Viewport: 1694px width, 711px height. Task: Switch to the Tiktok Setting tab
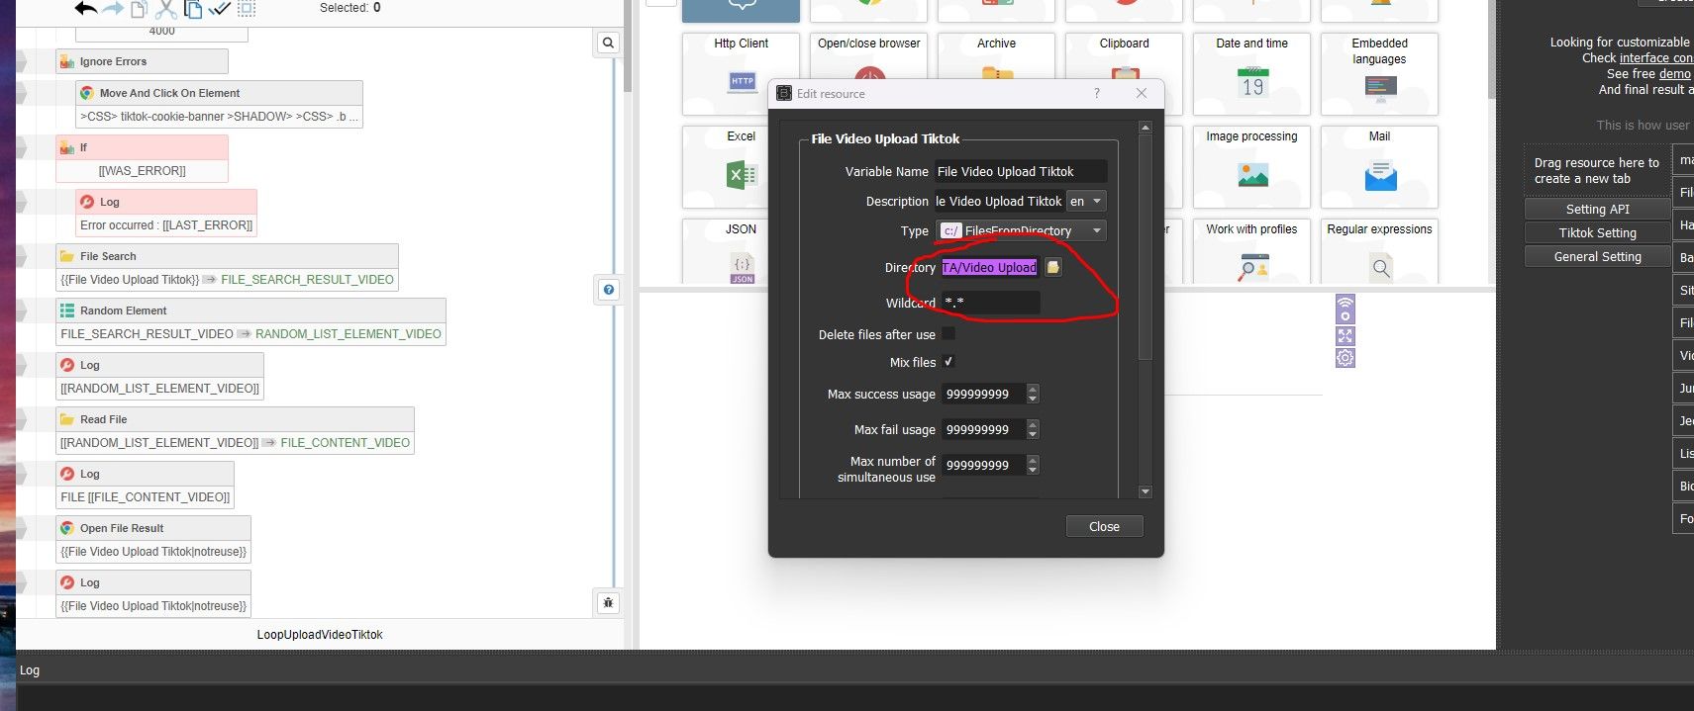coord(1597,232)
